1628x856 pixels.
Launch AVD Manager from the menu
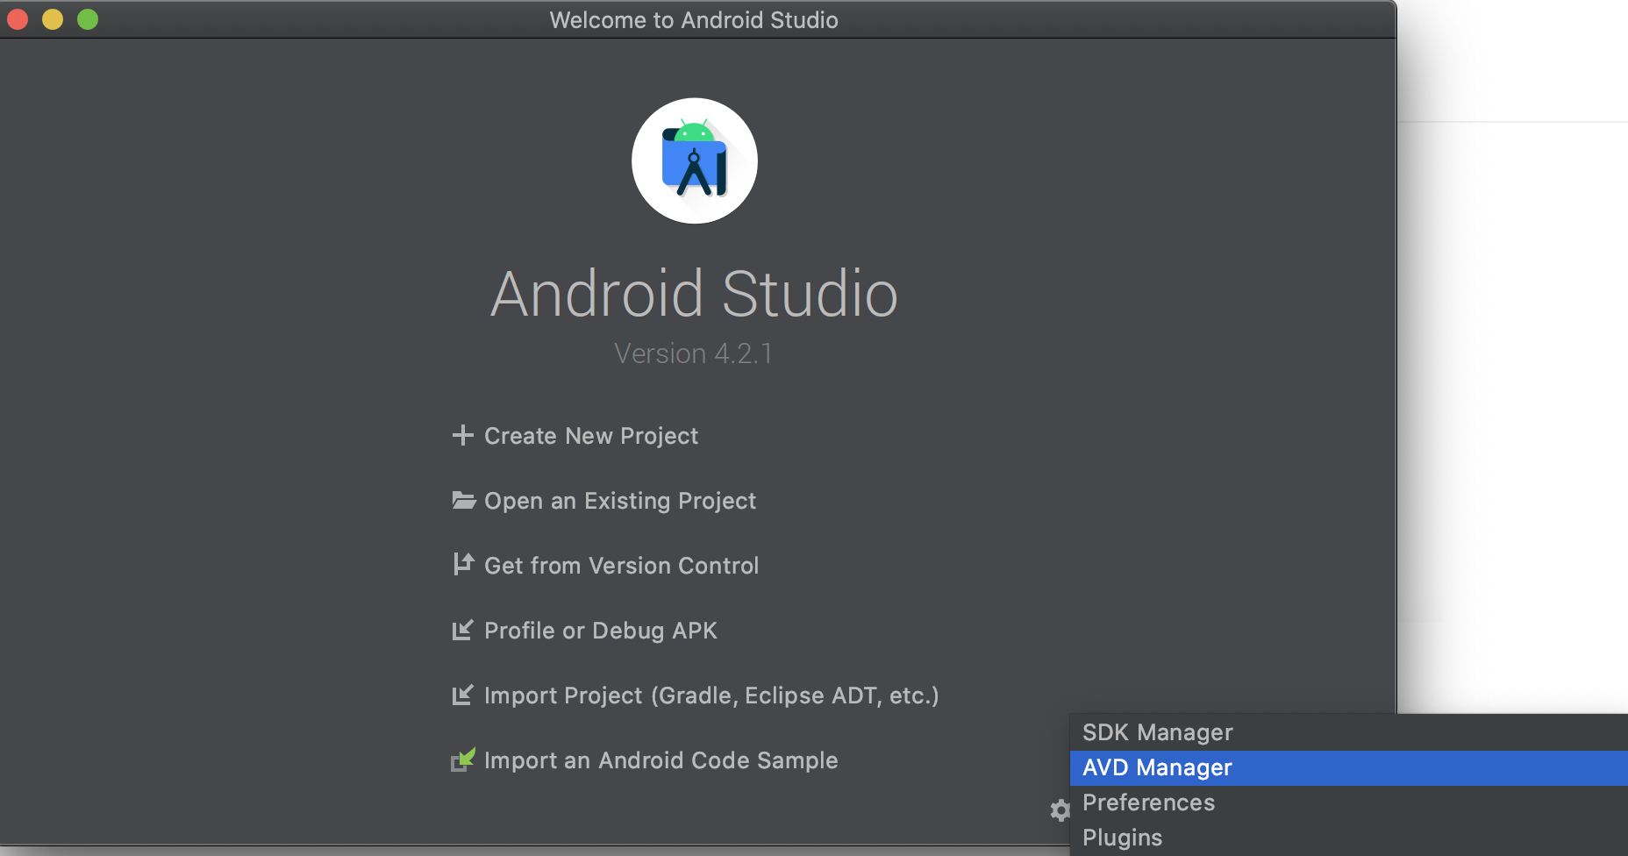(1349, 767)
